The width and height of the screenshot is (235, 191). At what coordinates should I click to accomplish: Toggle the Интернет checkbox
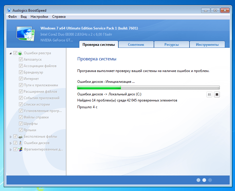[21, 78]
